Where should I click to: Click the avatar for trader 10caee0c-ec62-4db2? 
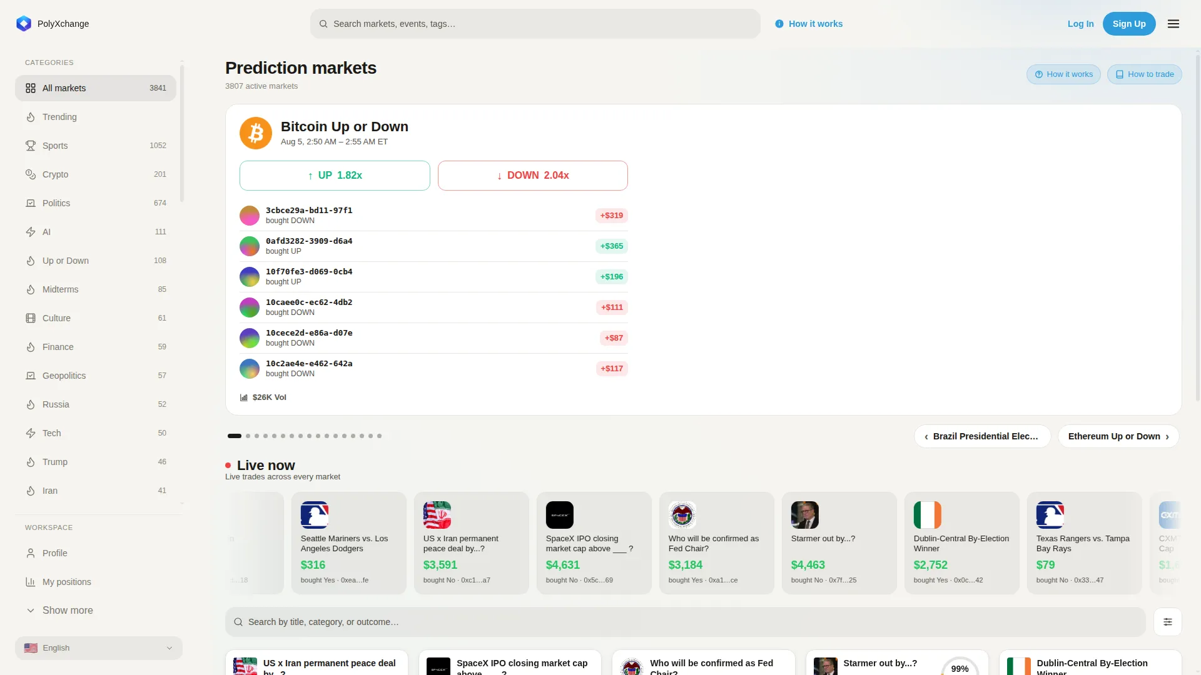[x=250, y=307]
